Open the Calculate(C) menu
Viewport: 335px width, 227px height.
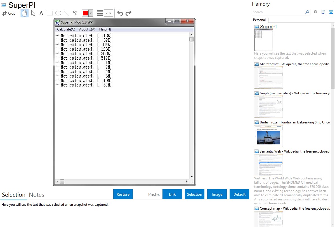[66, 29]
